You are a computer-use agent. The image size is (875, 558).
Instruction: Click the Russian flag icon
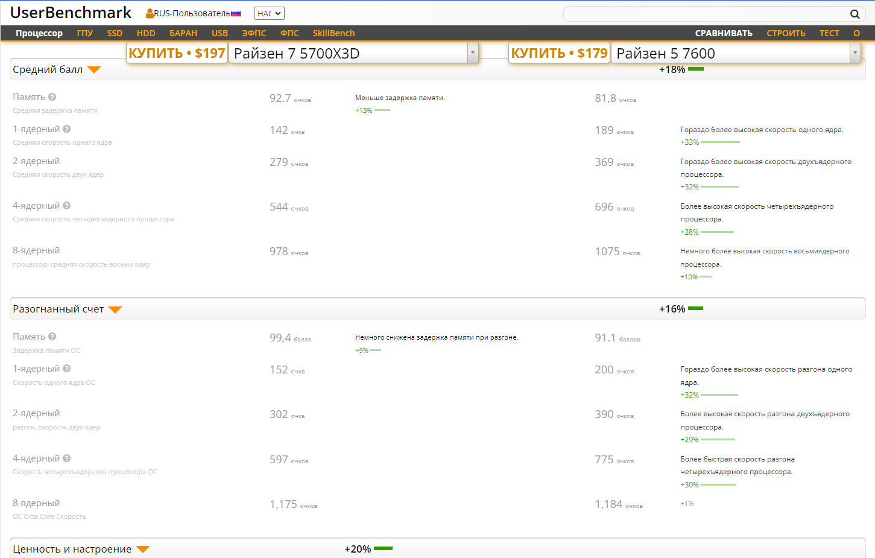236,13
